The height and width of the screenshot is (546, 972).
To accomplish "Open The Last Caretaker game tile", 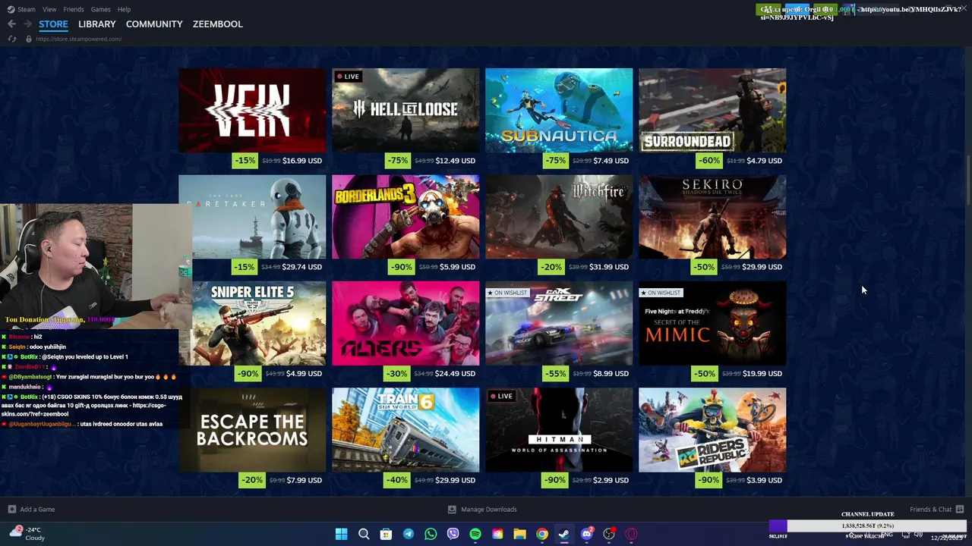I will click(x=252, y=217).
